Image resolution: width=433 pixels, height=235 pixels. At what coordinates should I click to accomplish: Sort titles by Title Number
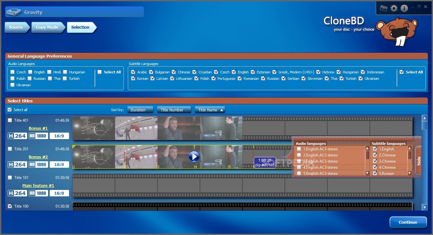tap(174, 110)
